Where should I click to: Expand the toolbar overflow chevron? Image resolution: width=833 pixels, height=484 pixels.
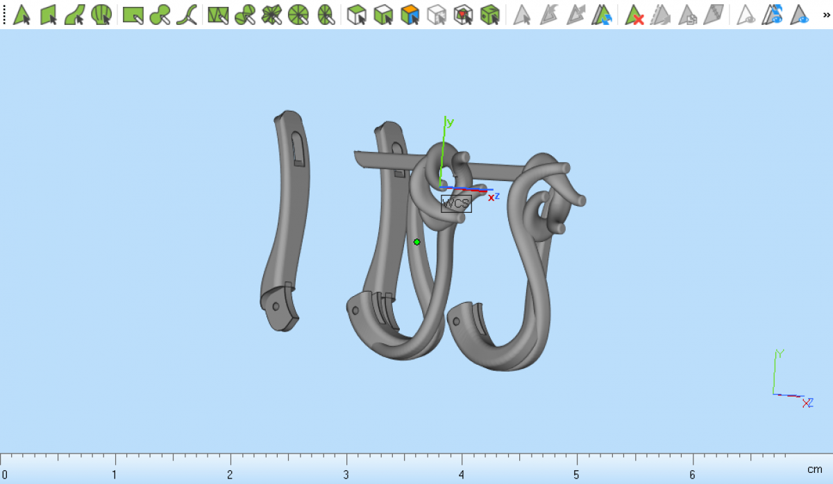825,14
